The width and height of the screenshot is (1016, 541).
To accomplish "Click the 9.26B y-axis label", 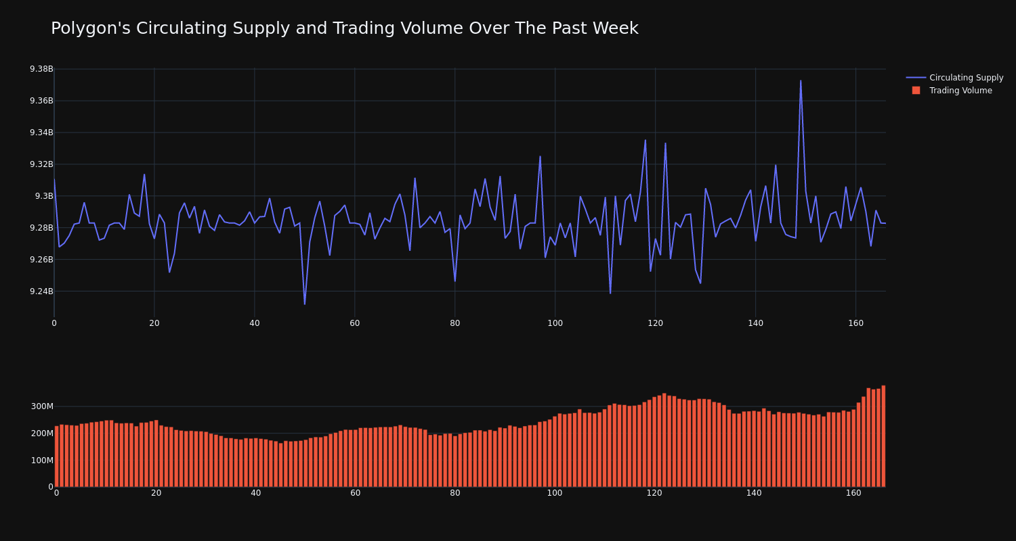I will 41,260.
